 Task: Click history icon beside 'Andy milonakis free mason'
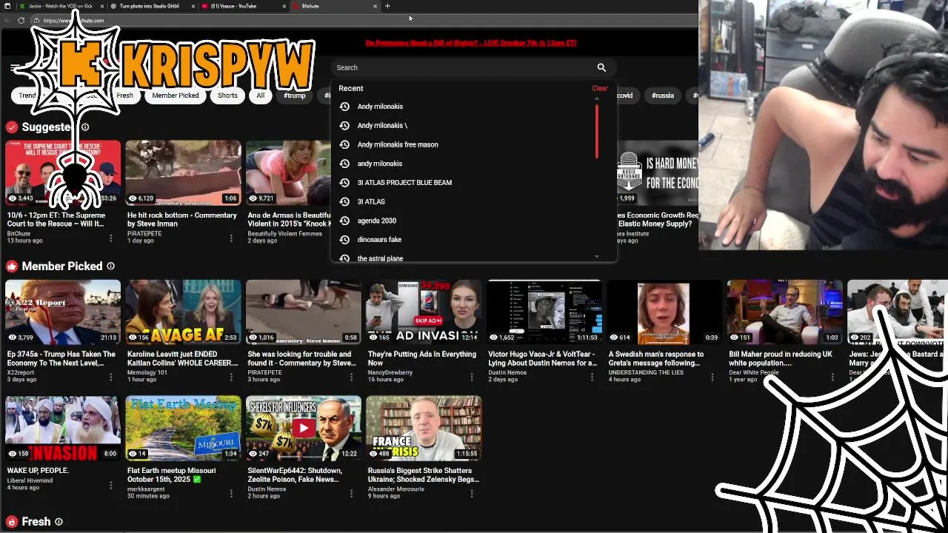coord(344,144)
